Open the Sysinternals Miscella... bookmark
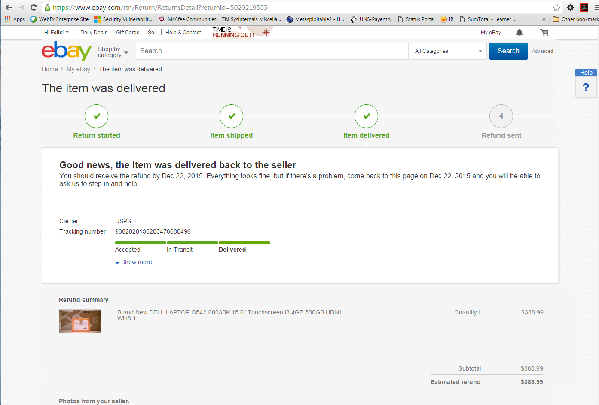 pyautogui.click(x=251, y=19)
